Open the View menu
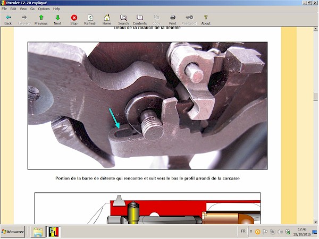Viewport: 319px width, 239px height. 23,8
